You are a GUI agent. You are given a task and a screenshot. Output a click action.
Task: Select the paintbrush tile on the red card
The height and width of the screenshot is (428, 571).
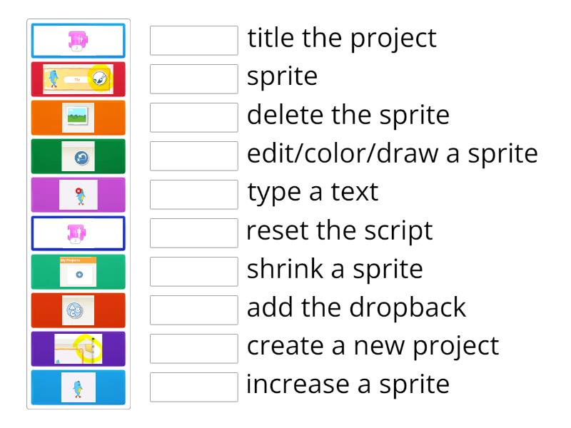click(x=79, y=79)
